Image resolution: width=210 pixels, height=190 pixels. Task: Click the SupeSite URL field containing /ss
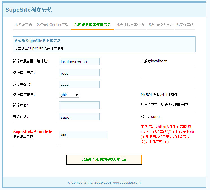pyautogui.click(x=84, y=134)
